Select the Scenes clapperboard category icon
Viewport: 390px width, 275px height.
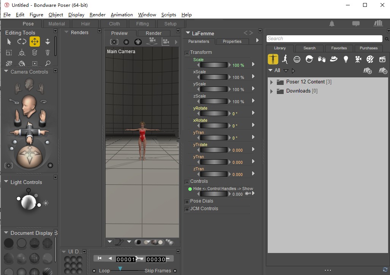click(x=382, y=59)
